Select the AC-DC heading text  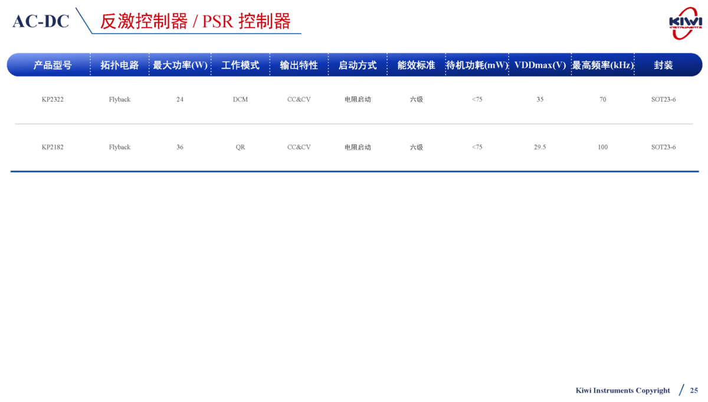point(41,21)
